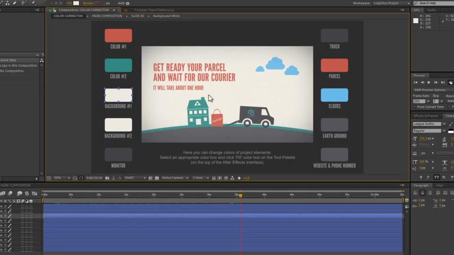This screenshot has width=454, height=255.
Task: Open the Frame Rate dropdown
Action: [421, 101]
